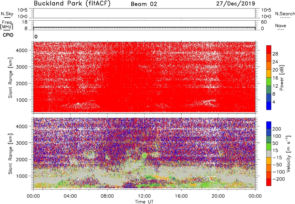Viewport: 295px width, 204px height.
Task: Click the 18 tick on frequency axis
Action: (25, 22)
